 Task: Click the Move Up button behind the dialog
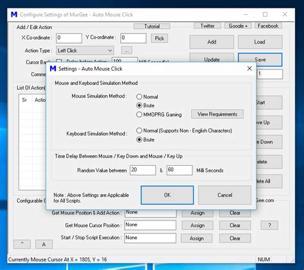pyautogui.click(x=269, y=123)
